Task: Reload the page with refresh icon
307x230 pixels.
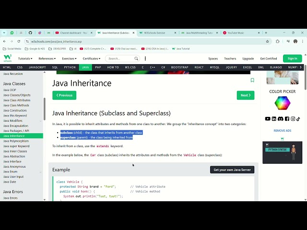Action: click(x=19, y=41)
